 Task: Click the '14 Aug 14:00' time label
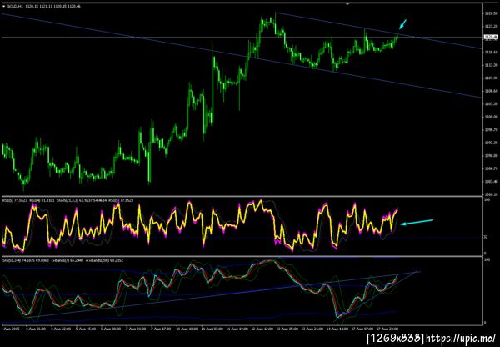click(337, 328)
